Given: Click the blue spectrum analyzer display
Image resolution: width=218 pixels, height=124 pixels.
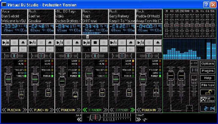Looking at the screenshot, I should point(189,49).
